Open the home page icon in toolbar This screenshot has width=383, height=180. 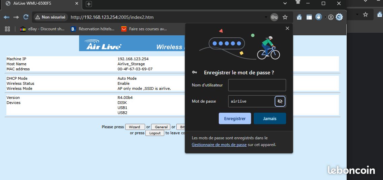coord(299,17)
